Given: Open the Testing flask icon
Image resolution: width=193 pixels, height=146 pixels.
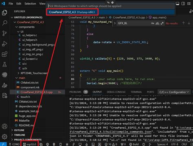Looking at the screenshot, I should tap(4, 64).
